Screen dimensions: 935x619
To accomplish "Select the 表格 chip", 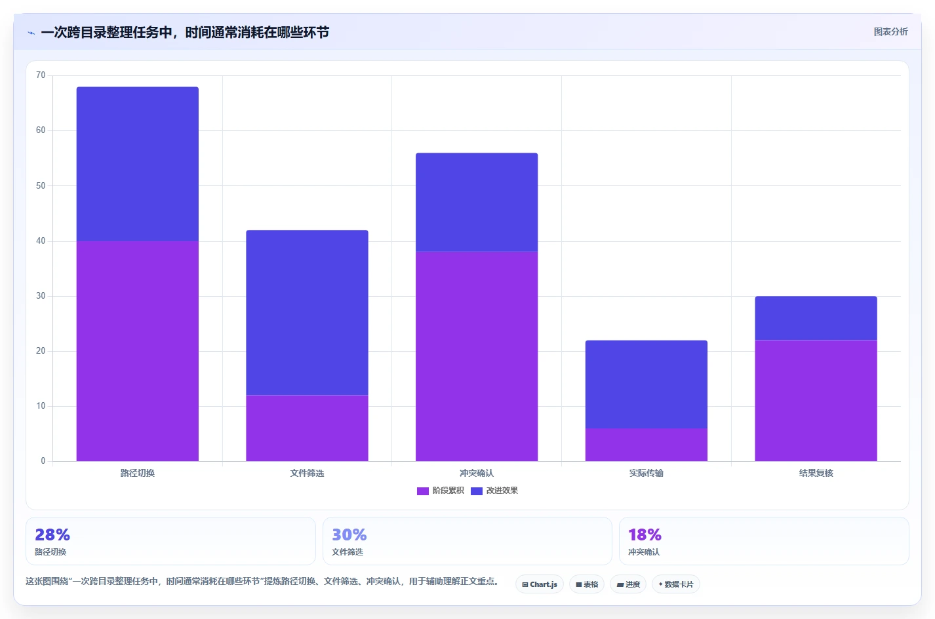I will click(587, 584).
